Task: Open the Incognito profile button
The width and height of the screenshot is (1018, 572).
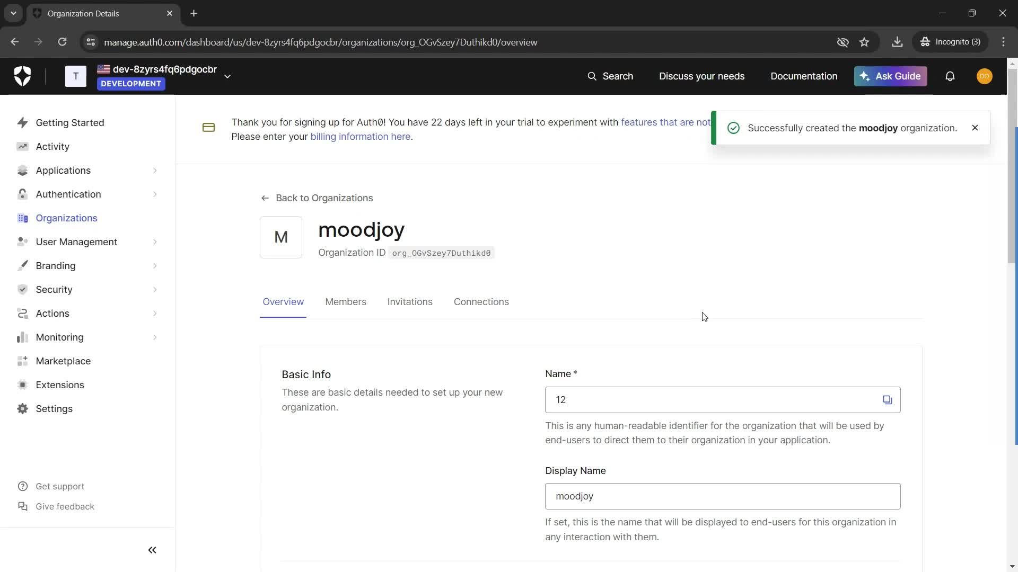Action: point(951,42)
